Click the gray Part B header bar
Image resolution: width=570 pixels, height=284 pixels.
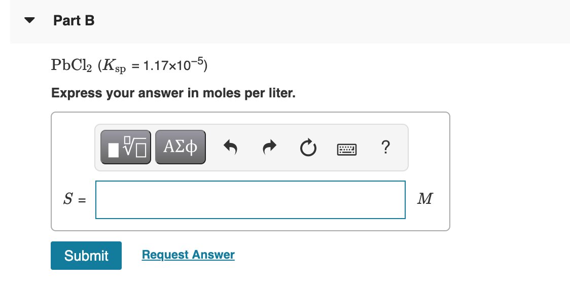(x=290, y=22)
